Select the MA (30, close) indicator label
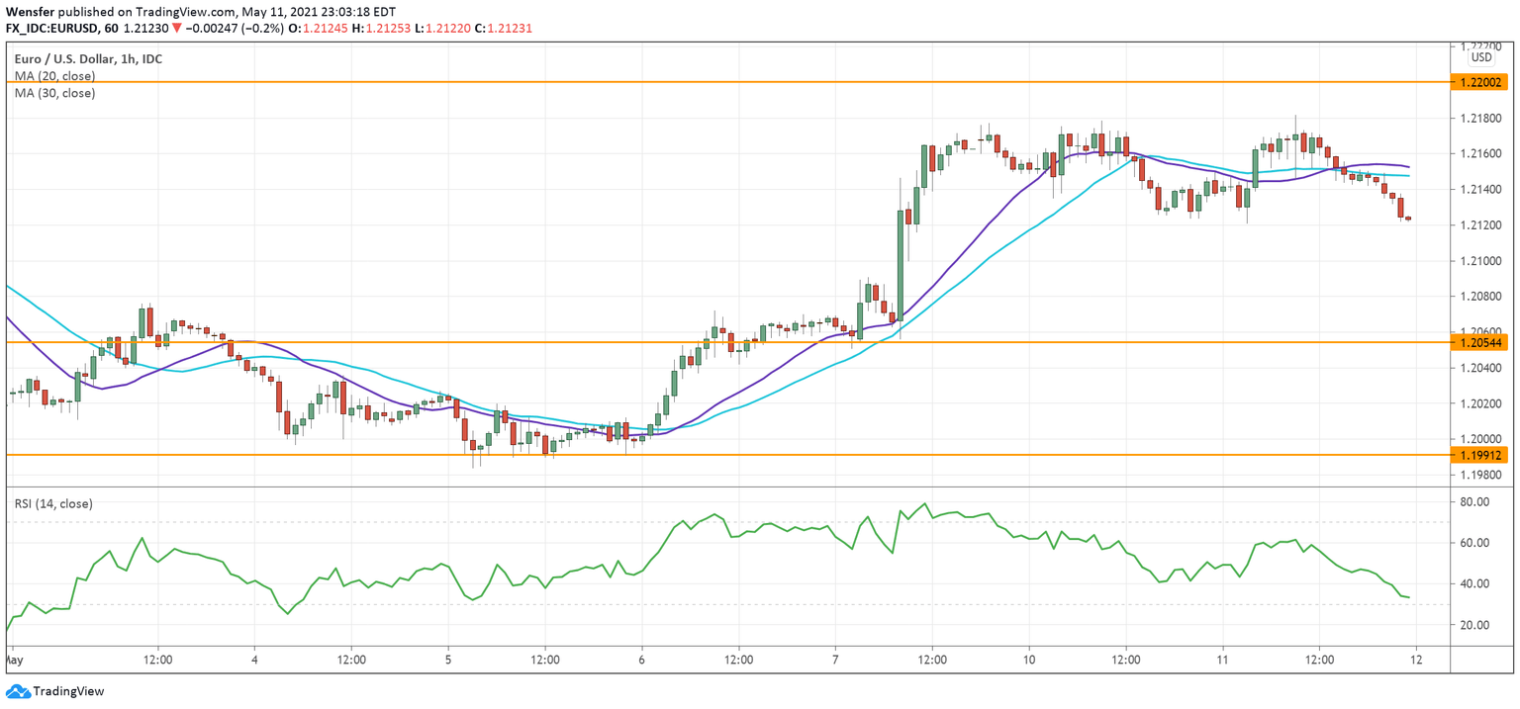1520x709 pixels. pyautogui.click(x=54, y=92)
